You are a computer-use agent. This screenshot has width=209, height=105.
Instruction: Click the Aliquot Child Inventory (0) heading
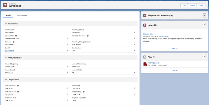pyautogui.click(x=160, y=16)
